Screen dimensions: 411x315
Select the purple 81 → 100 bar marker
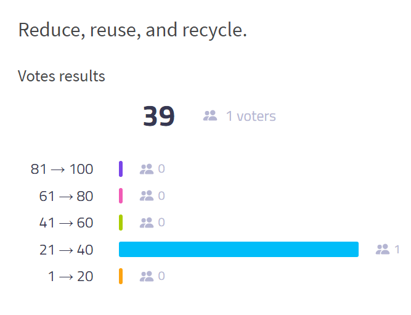point(121,169)
